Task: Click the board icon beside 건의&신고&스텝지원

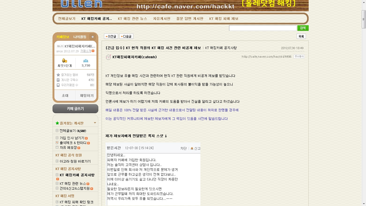Action: tap(57, 188)
